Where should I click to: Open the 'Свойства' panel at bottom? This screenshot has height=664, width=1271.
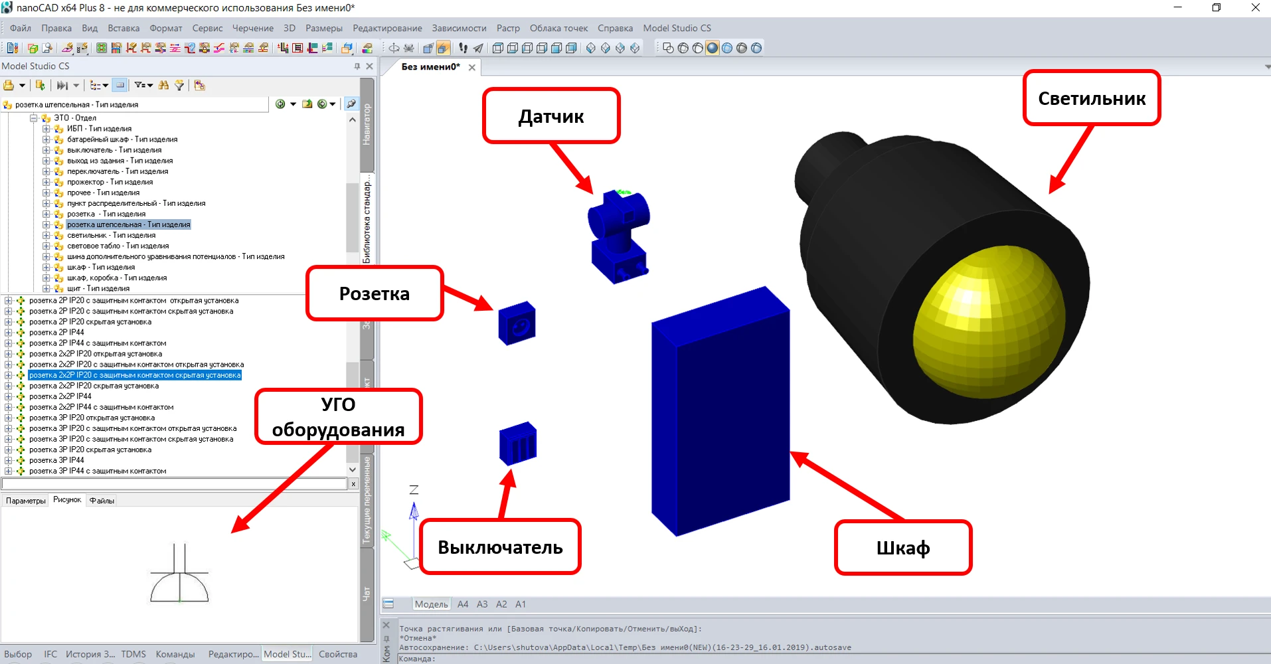coord(337,654)
